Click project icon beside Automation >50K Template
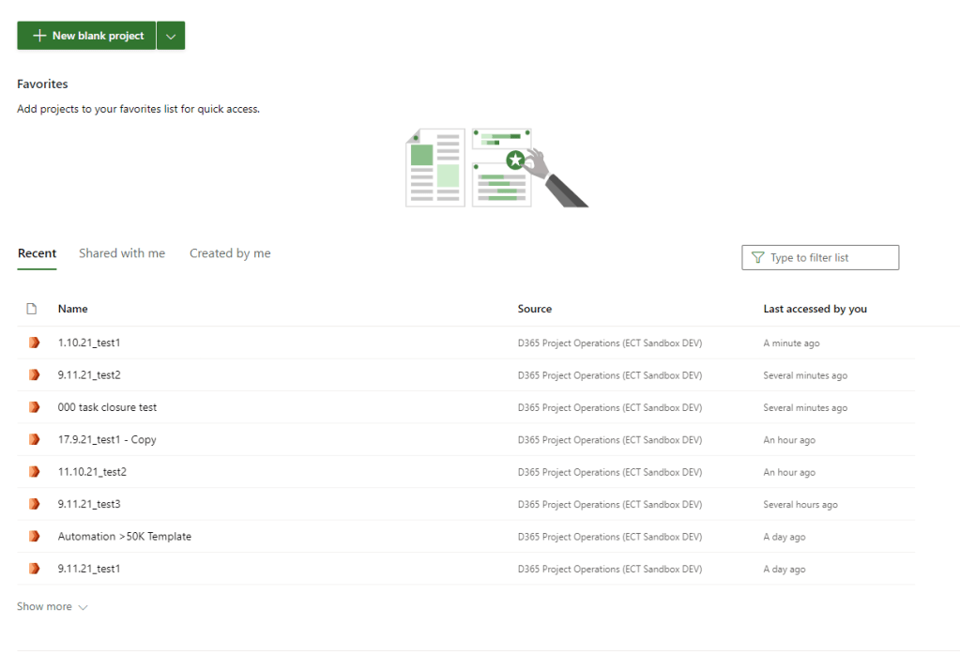This screenshot has height=655, width=960. pyautogui.click(x=34, y=537)
